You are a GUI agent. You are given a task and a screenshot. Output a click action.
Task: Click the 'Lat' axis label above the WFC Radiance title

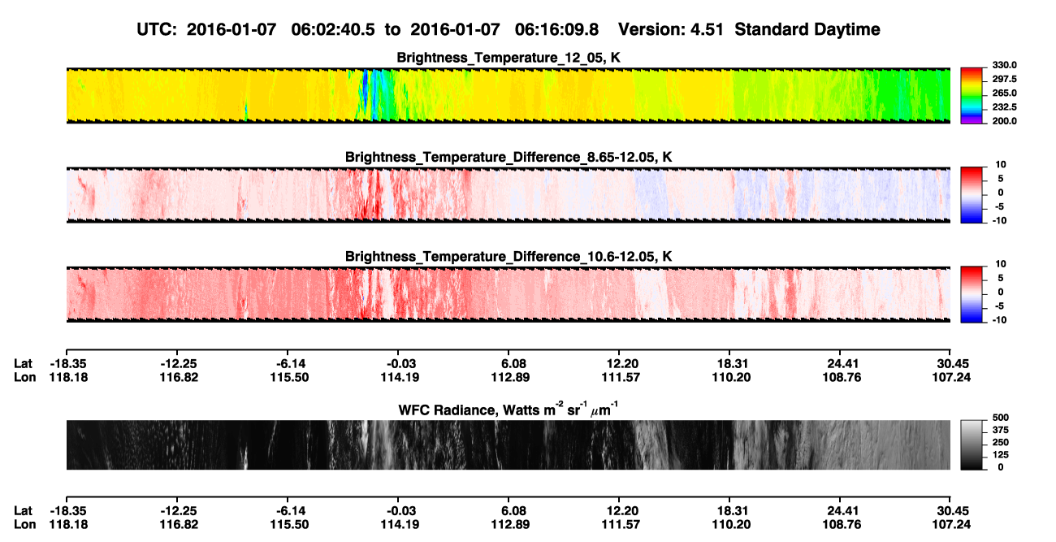coord(24,364)
